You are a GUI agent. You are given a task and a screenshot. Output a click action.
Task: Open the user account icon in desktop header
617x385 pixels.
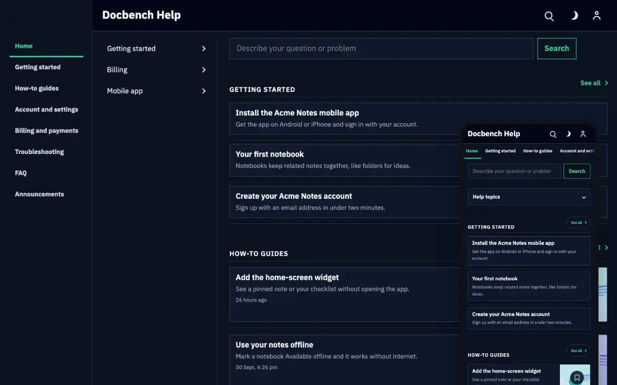point(596,16)
